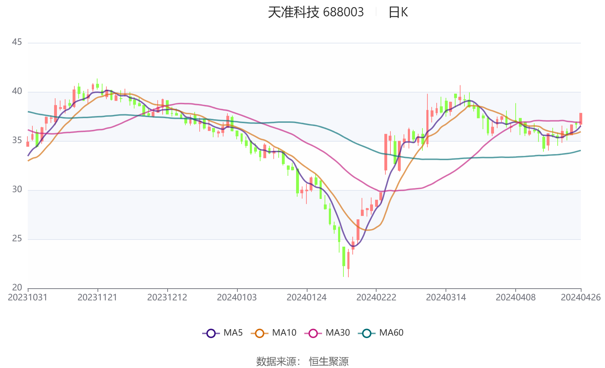Click the 45 y-axis price label
Screen dimensions: 605x368
tap(17, 42)
